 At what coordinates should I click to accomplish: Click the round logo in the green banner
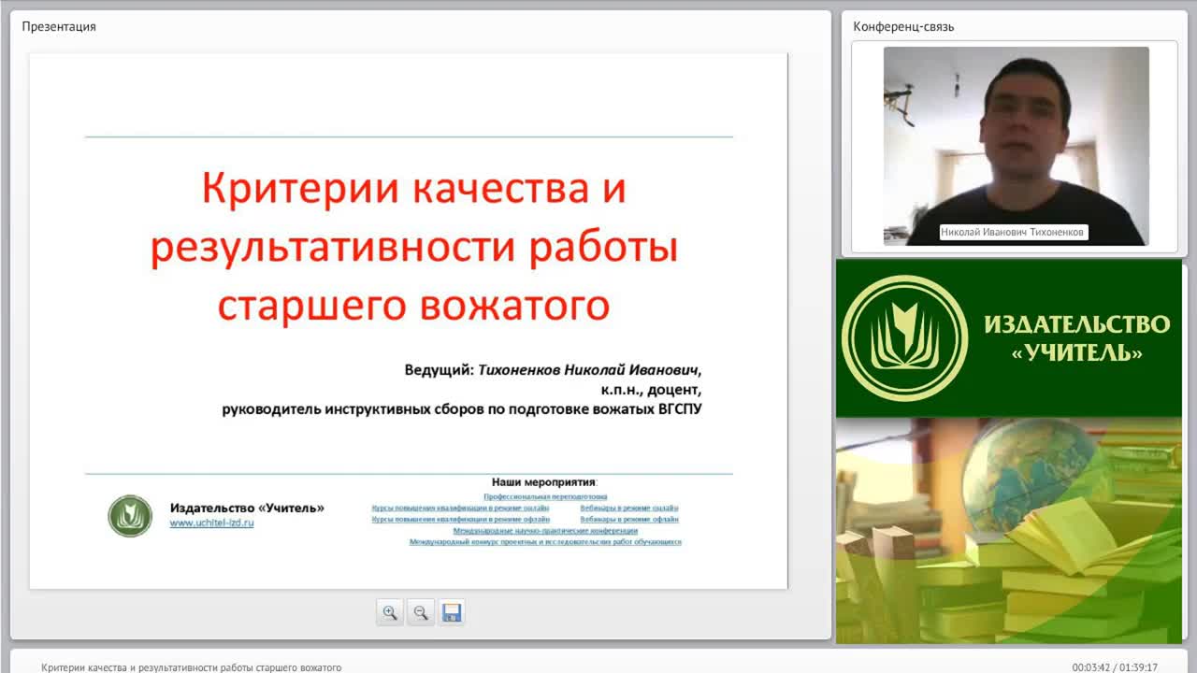click(x=904, y=337)
